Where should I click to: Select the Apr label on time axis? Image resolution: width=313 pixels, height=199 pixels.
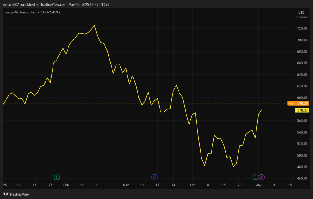tap(192, 185)
